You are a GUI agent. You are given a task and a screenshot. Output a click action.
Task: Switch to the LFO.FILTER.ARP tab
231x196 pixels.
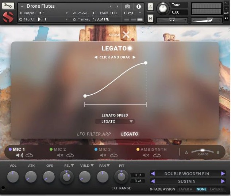[x=94, y=134]
